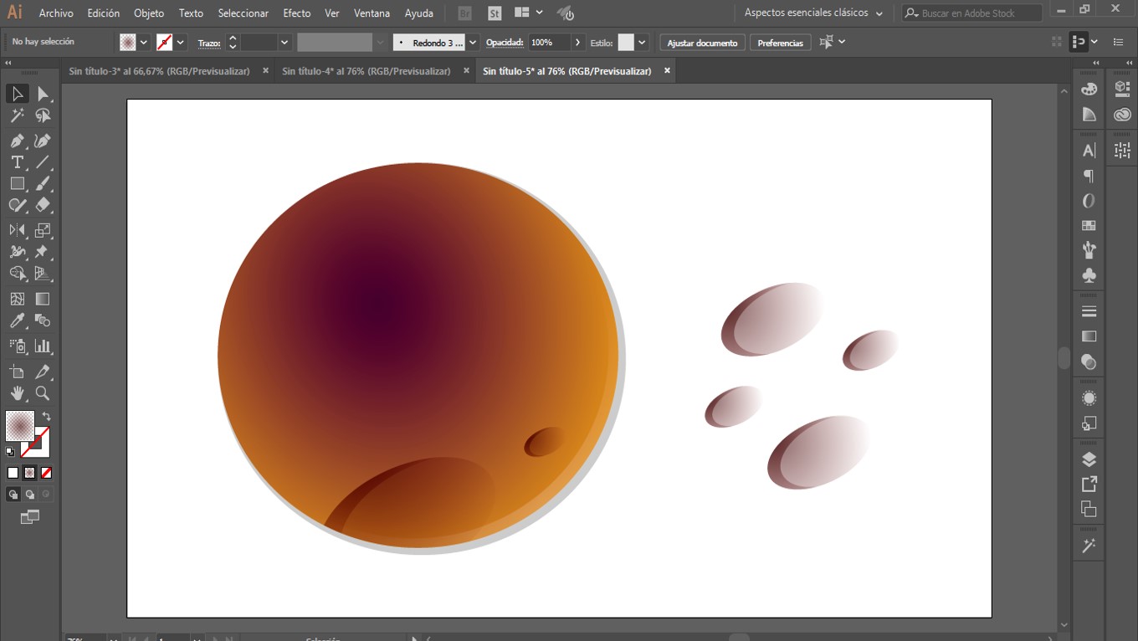This screenshot has height=641, width=1138.
Task: Expand the Opacidad slider arrow
Action: (x=577, y=43)
